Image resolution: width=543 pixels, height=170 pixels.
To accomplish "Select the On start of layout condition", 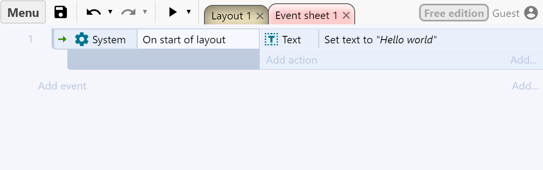I will click(x=184, y=40).
